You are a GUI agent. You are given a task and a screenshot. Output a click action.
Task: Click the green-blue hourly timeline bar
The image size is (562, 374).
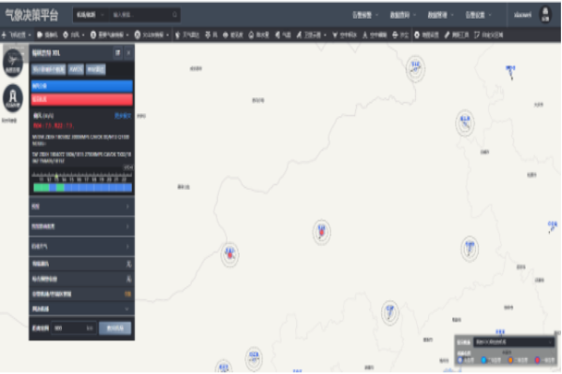coord(81,187)
